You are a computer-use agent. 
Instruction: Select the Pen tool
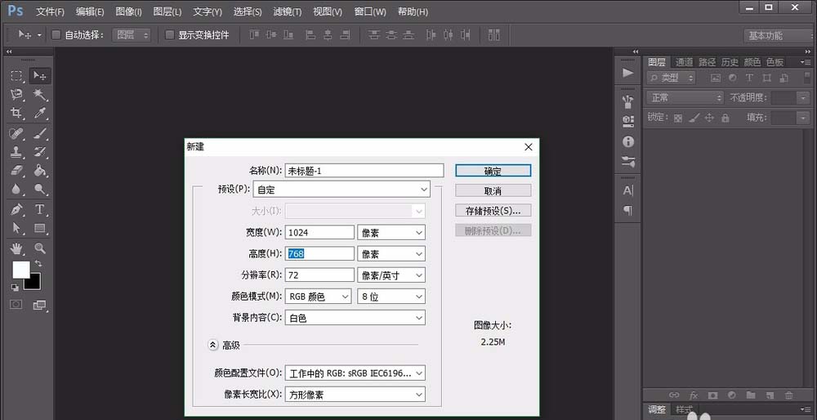[x=16, y=209]
